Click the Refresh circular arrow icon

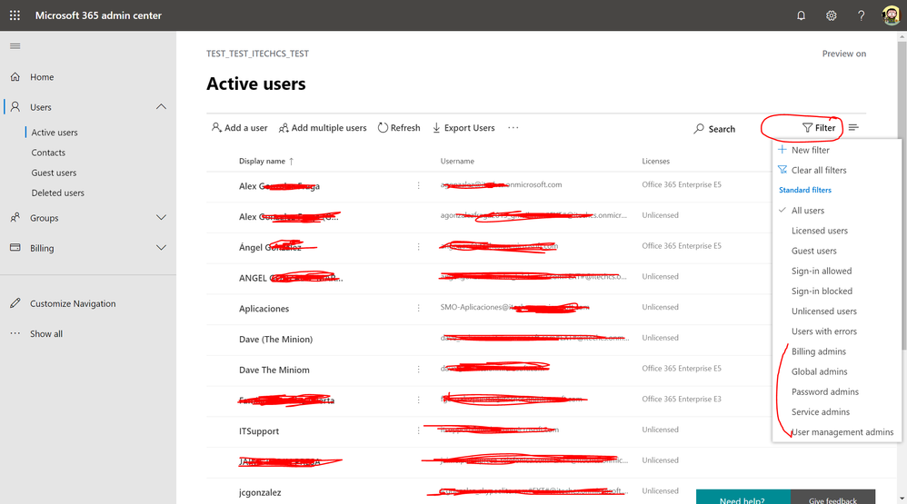tap(383, 128)
